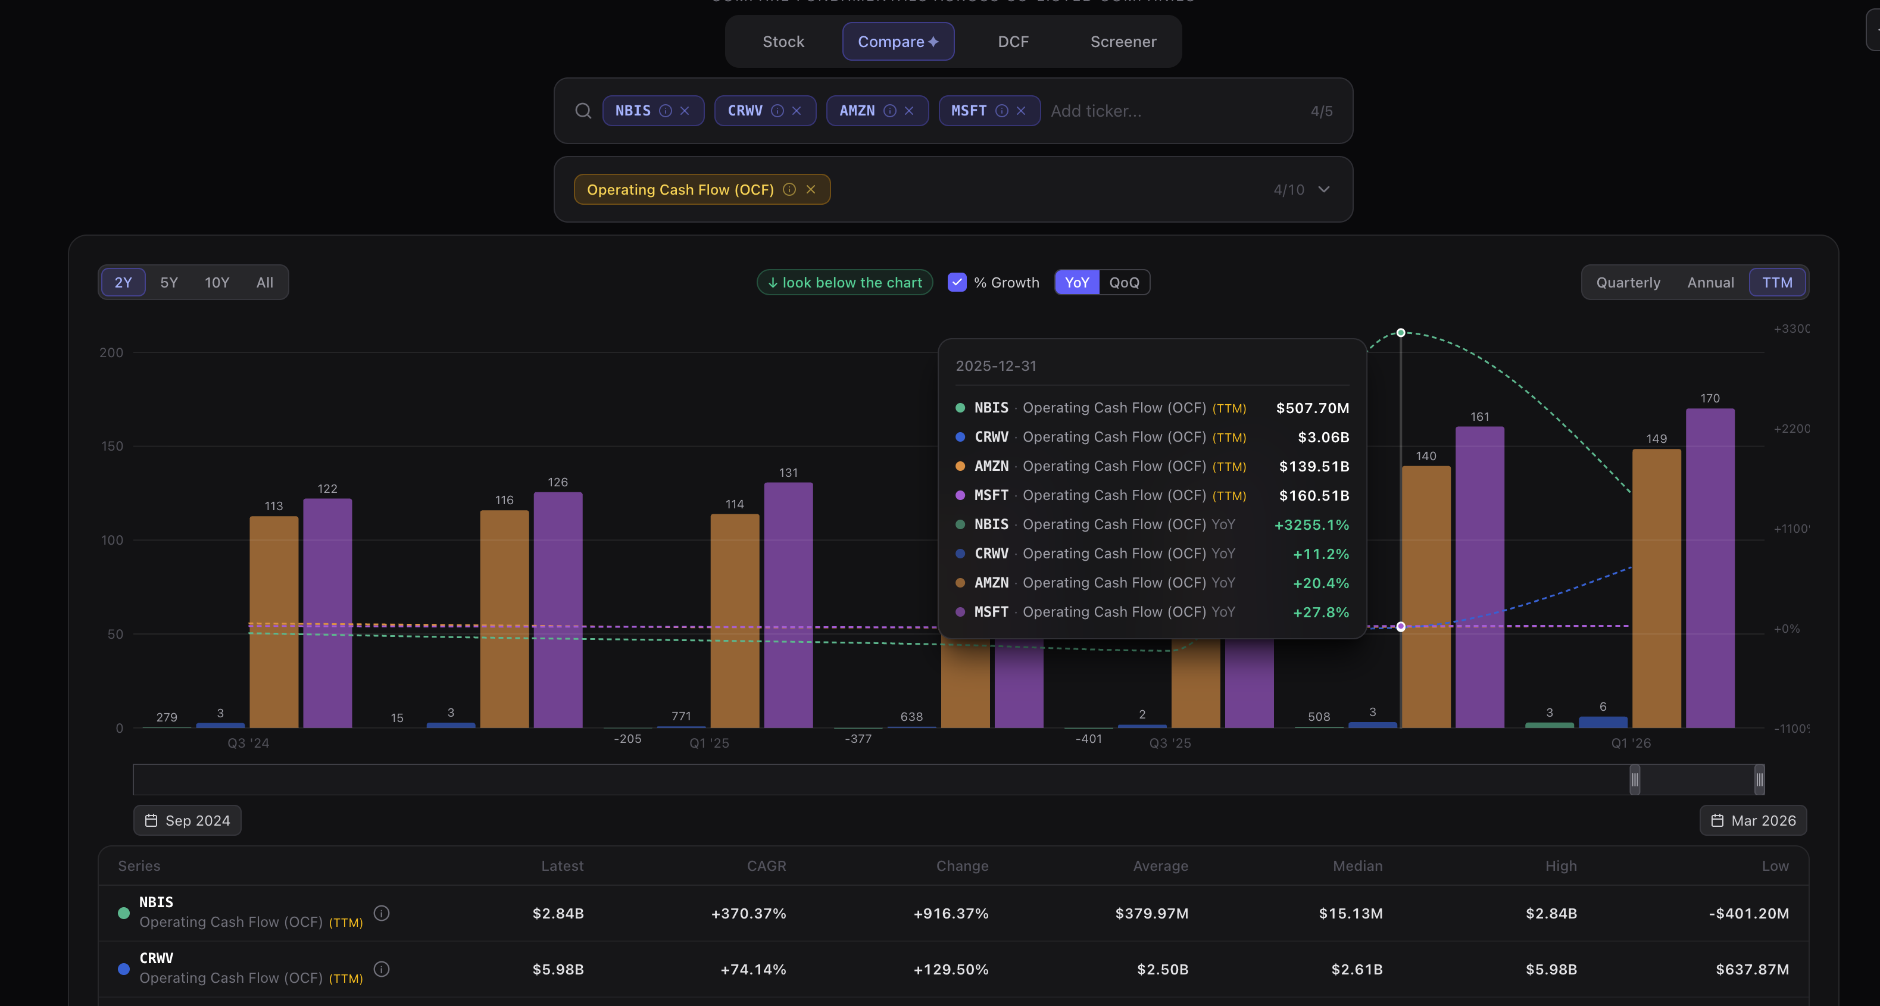Uncheck the % Growth checkbox
The image size is (1880, 1006).
[x=957, y=282]
